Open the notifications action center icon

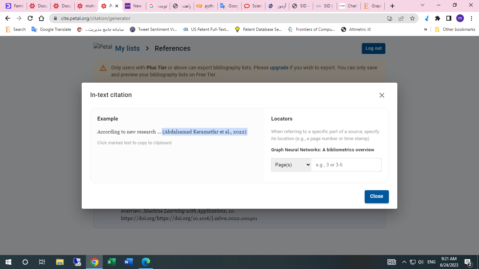click(468, 262)
